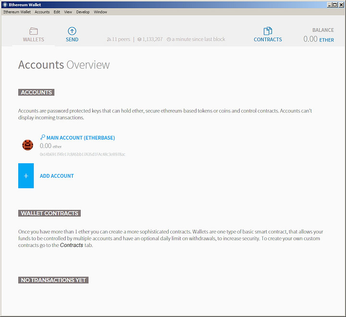Click the Ethereum logo in title bar
Image resolution: width=346 pixels, height=317 pixels.
[5, 5]
